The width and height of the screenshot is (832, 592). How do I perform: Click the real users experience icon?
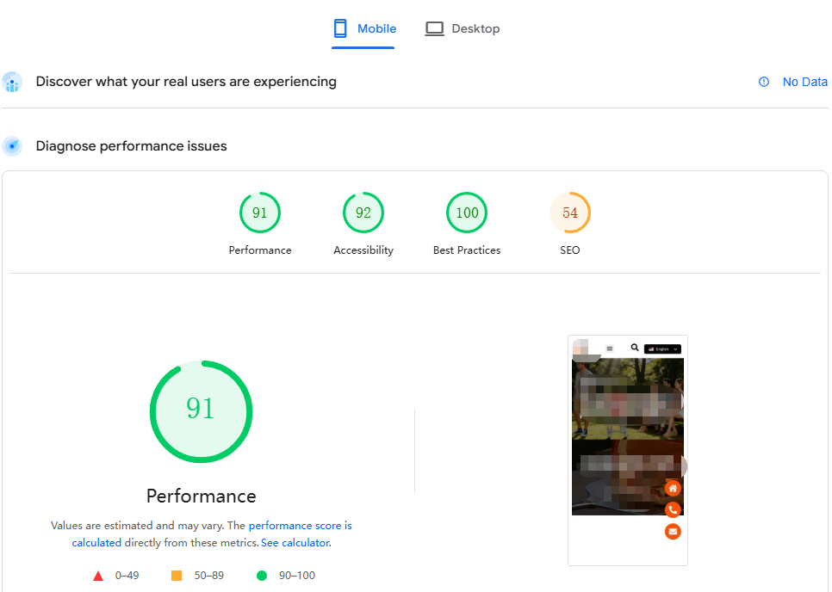(12, 82)
